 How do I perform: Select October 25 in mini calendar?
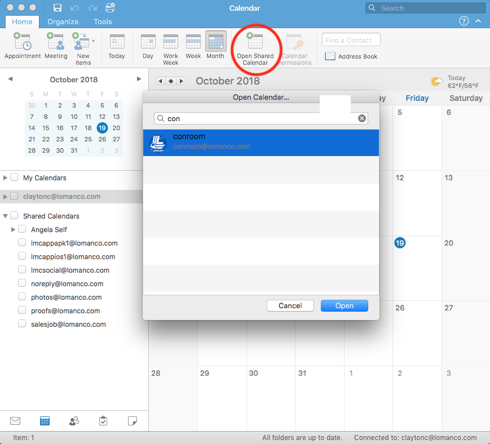(88, 139)
